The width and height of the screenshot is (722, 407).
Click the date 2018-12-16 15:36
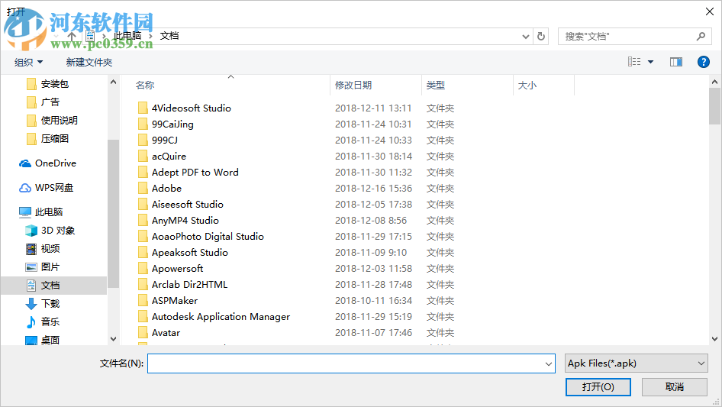click(373, 188)
